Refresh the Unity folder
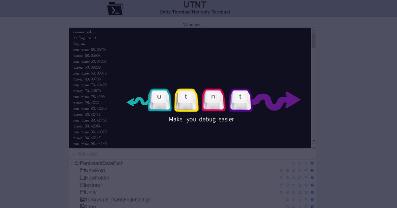The width and height of the screenshot is (397, 208). 281,192
